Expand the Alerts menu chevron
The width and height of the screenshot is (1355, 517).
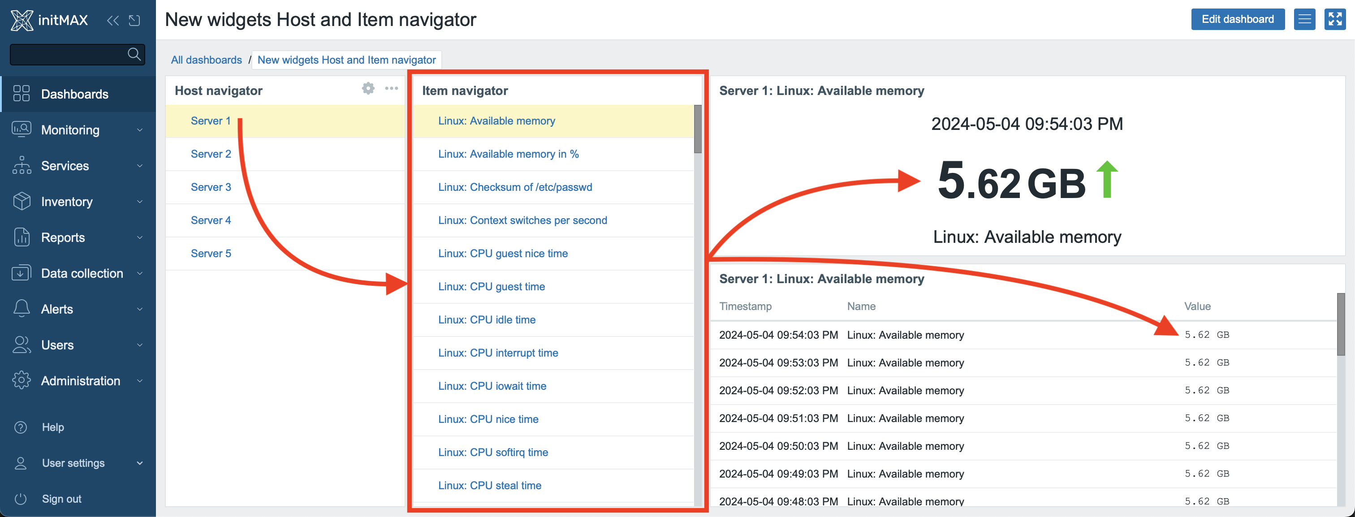139,309
